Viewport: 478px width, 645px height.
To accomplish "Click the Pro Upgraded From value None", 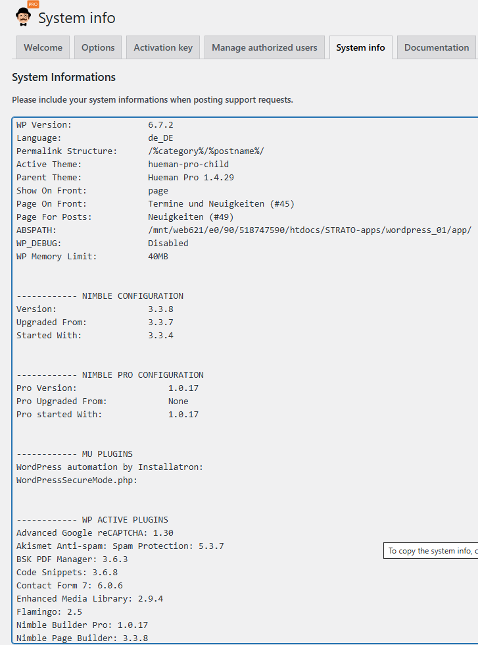I will point(178,401).
